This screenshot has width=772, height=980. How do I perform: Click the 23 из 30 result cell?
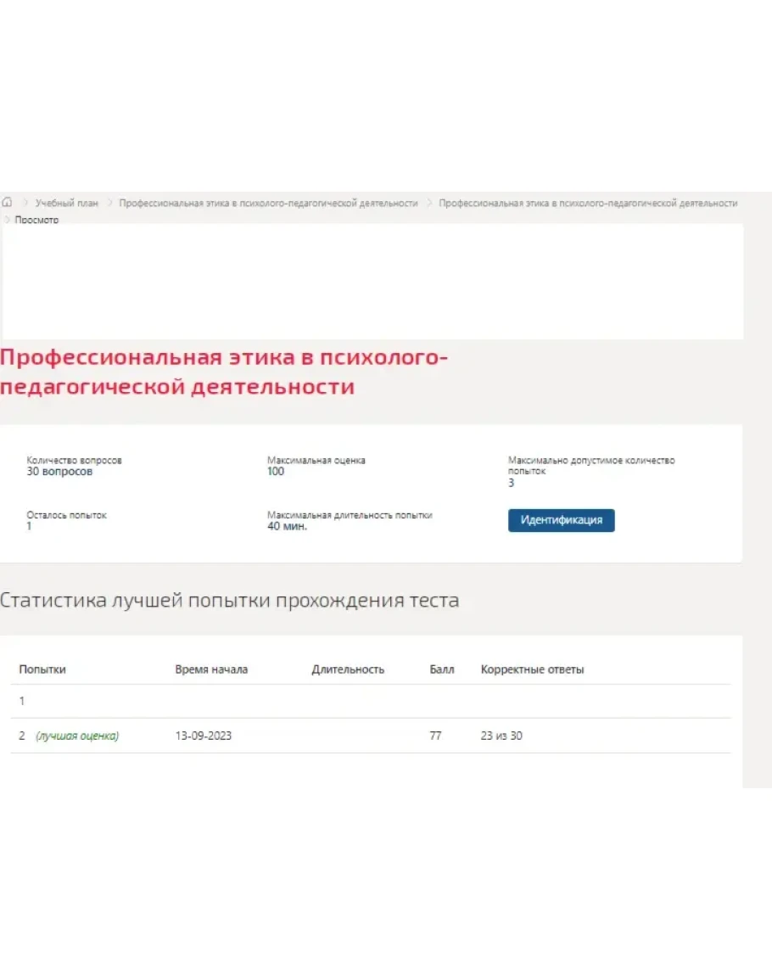click(501, 736)
